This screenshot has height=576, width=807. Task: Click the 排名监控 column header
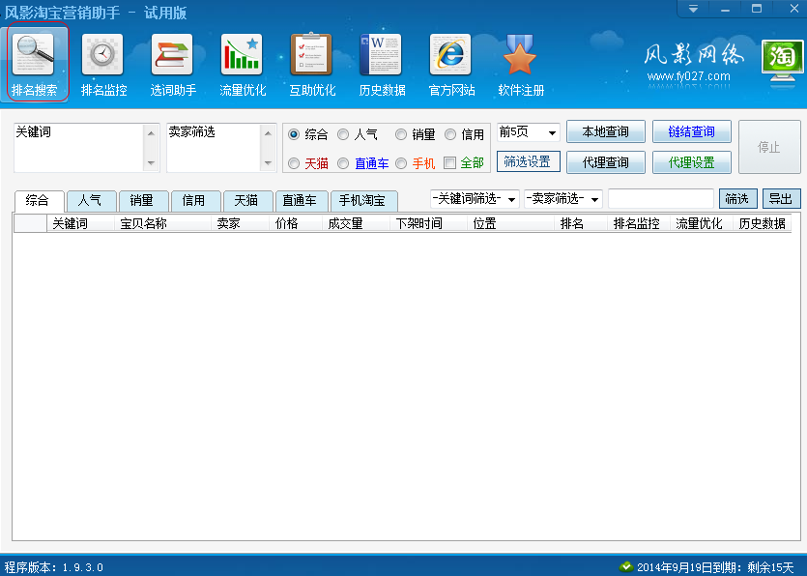pos(639,223)
